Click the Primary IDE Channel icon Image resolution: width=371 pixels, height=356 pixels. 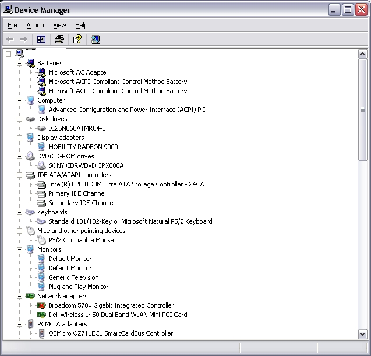tap(41, 194)
